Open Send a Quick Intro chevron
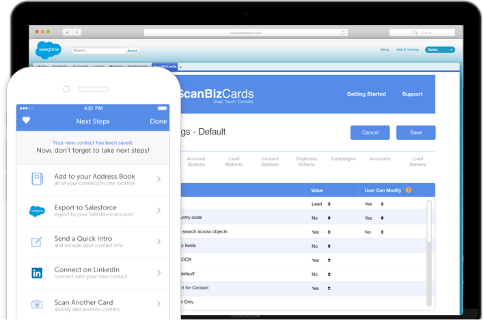 click(159, 242)
